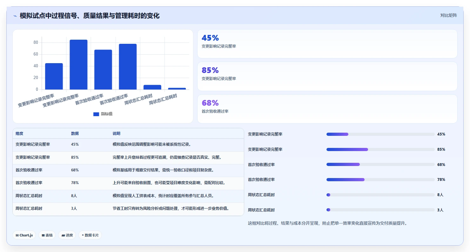Click the 数据 table column header
Viewport: 470px width, 252px height.
75,134
